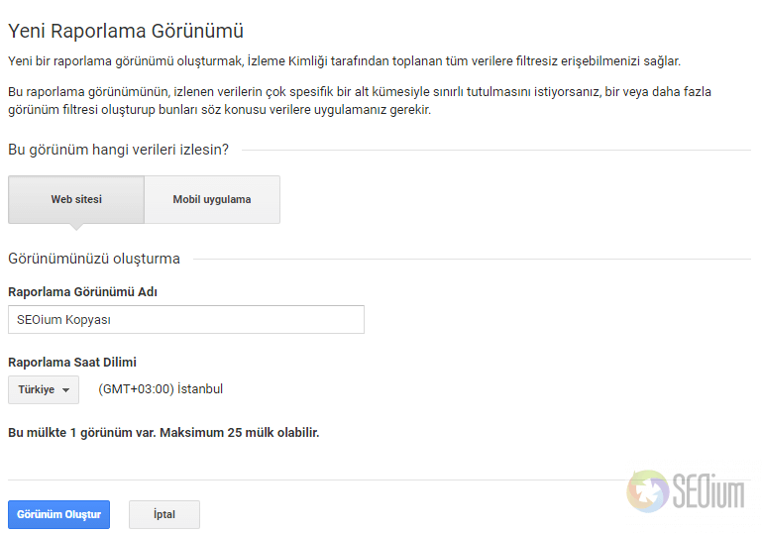The height and width of the screenshot is (533, 762).
Task: Click the Raporlama Görünümü Adı label
Action: (82, 292)
